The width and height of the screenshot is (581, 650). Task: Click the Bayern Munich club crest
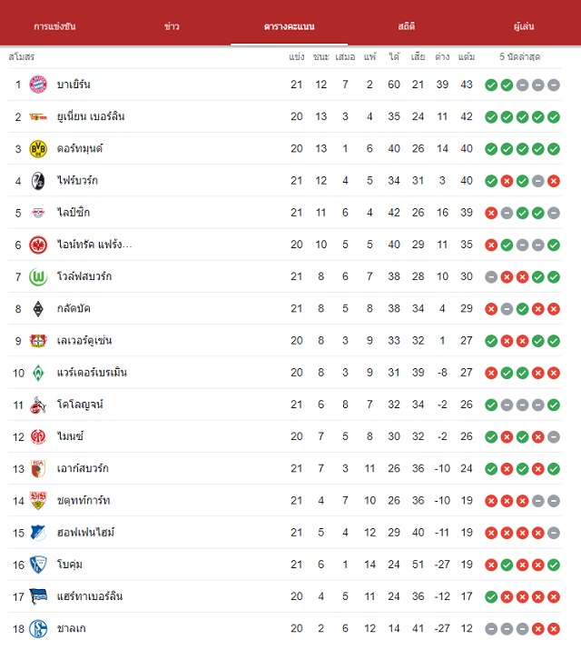(x=38, y=85)
